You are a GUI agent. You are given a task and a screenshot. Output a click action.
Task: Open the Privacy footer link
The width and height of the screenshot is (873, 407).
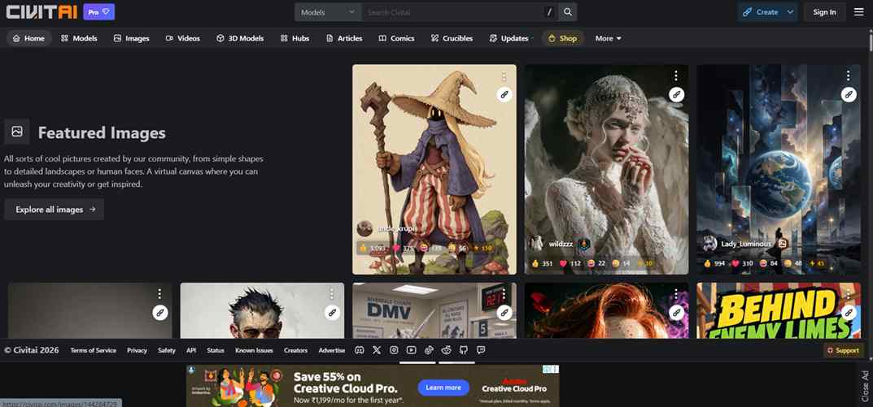click(x=137, y=350)
